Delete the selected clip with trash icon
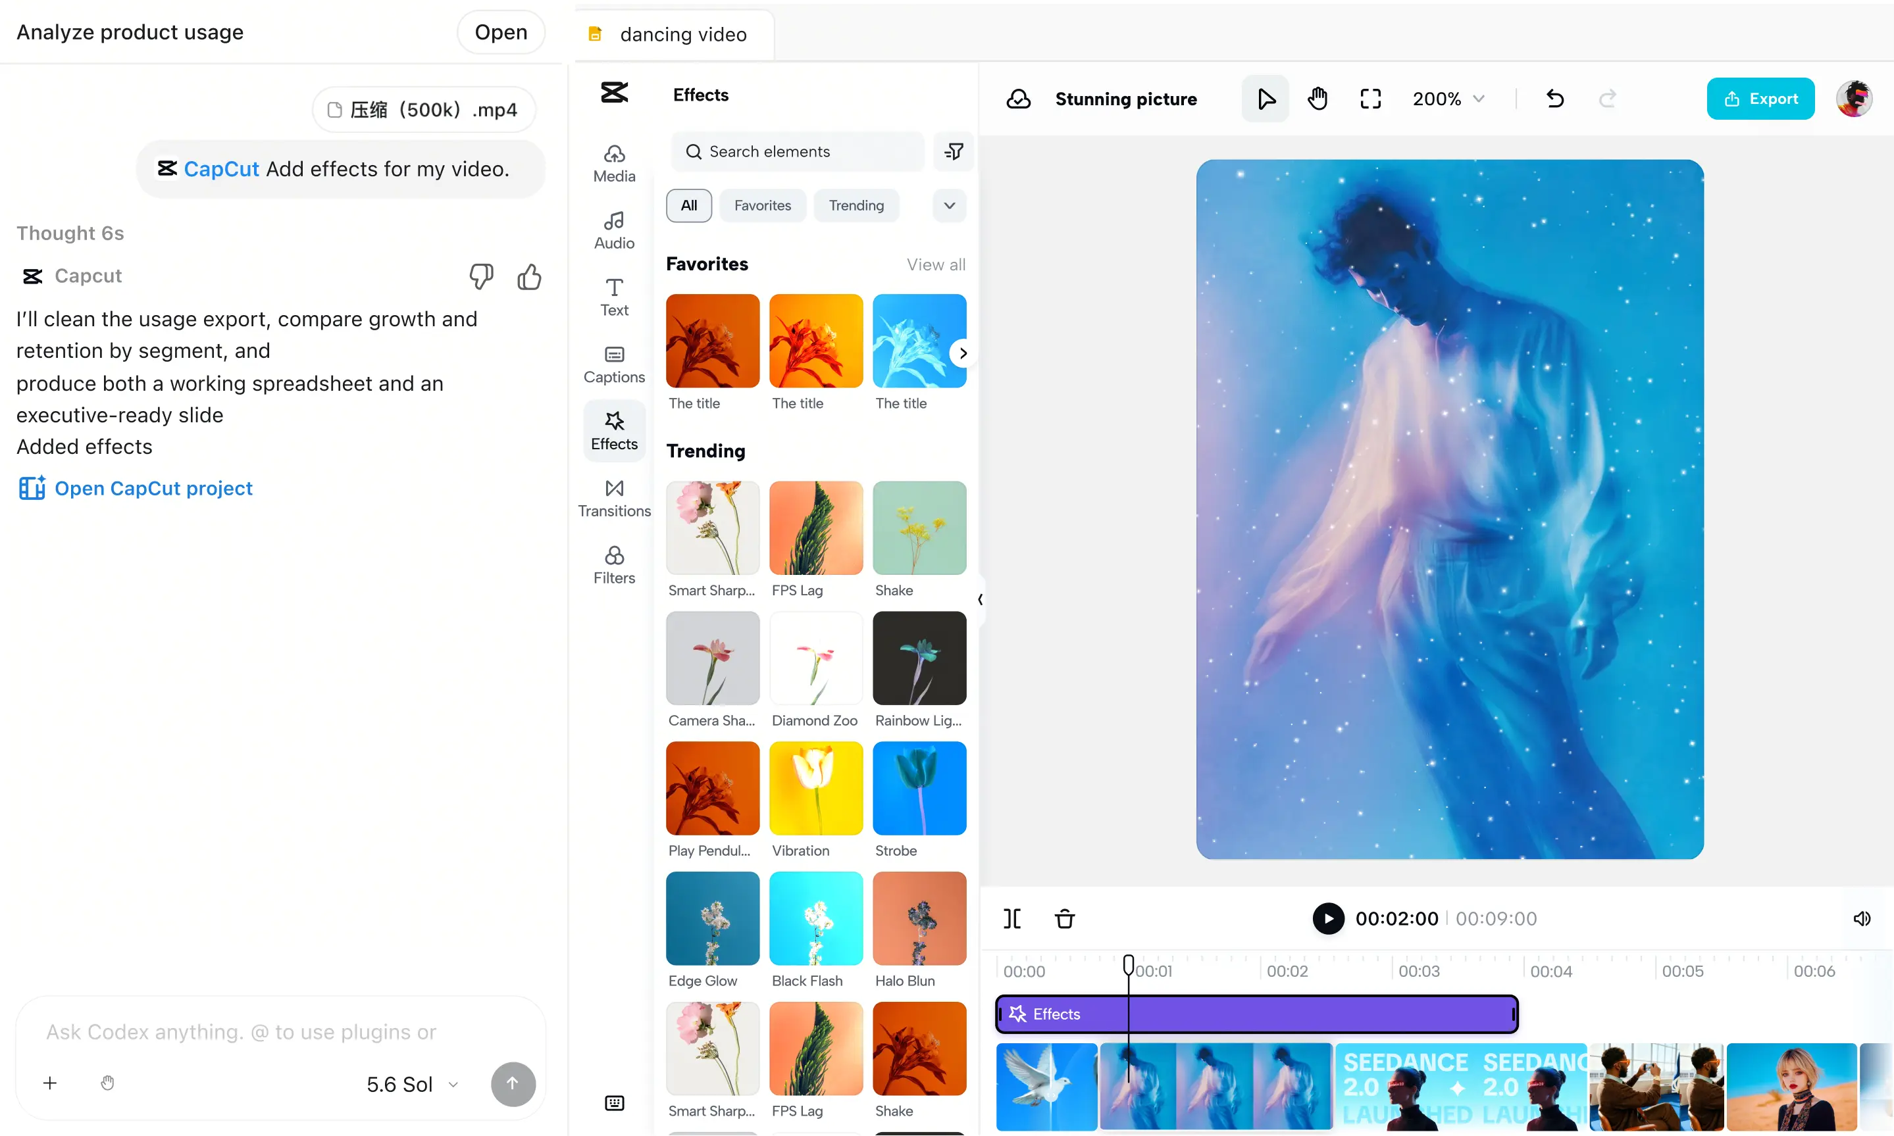This screenshot has width=1894, height=1136. tap(1065, 918)
